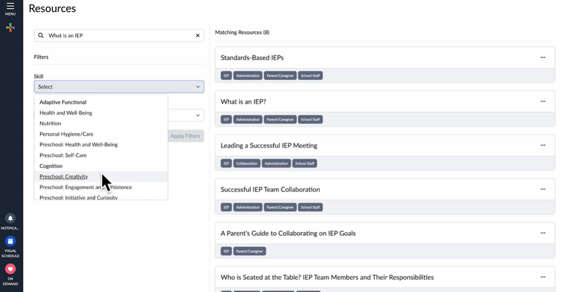This screenshot has height=292, width=565.
Task: Open options menu for Standards-Based IEPs
Action: pyautogui.click(x=543, y=58)
